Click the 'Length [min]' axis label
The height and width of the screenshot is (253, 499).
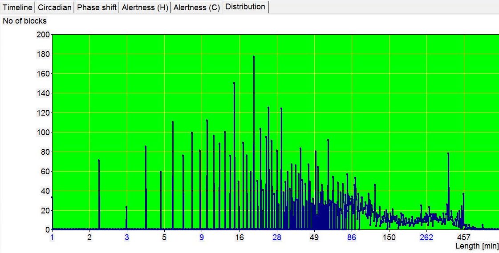(476, 246)
